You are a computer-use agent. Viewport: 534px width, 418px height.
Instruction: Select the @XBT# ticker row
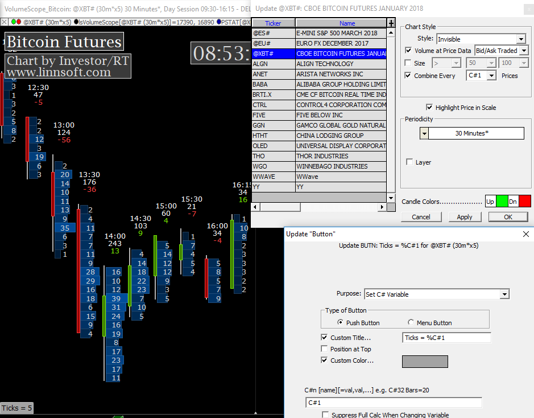pyautogui.click(x=319, y=54)
